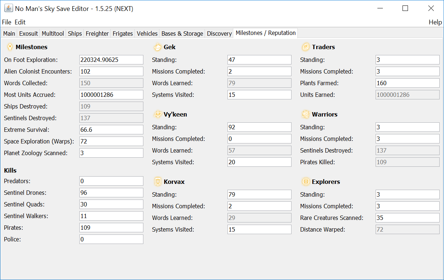
Task: Open the Edit menu
Action: [20, 22]
